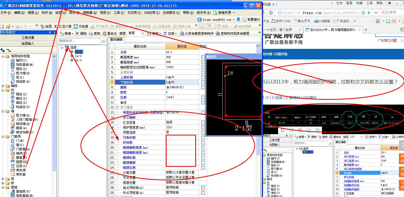Click 新建变更 in menu bar
404x197 pixels.
point(224,13)
